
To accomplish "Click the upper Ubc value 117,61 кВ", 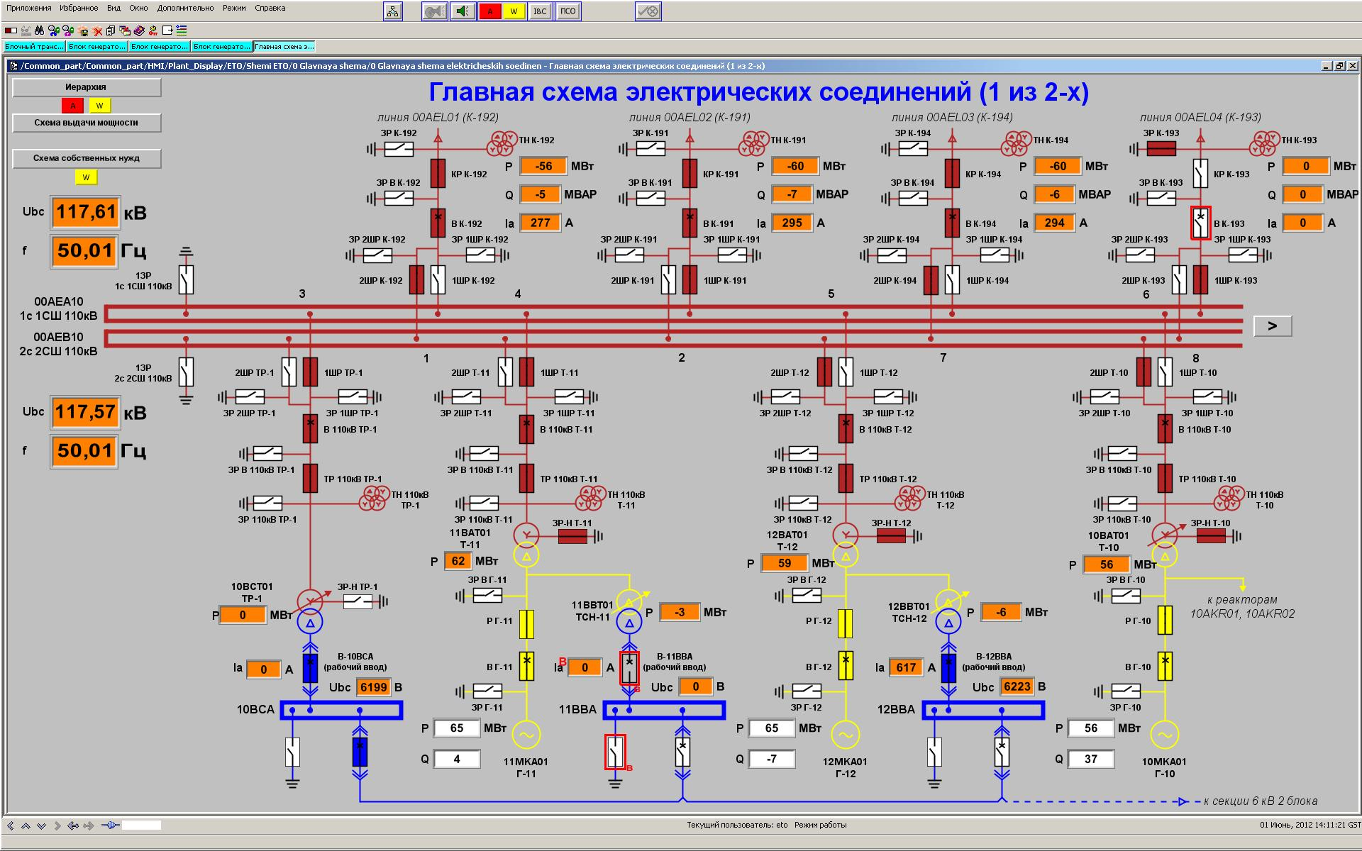I will pyautogui.click(x=85, y=212).
